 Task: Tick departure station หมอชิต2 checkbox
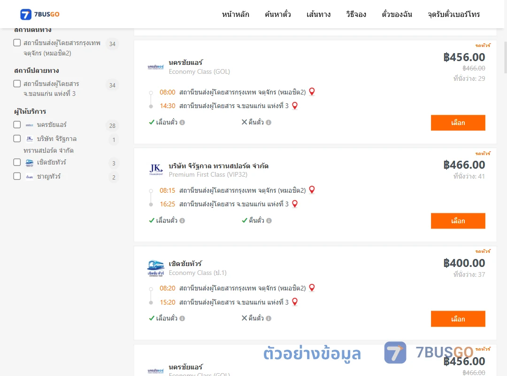coord(17,43)
